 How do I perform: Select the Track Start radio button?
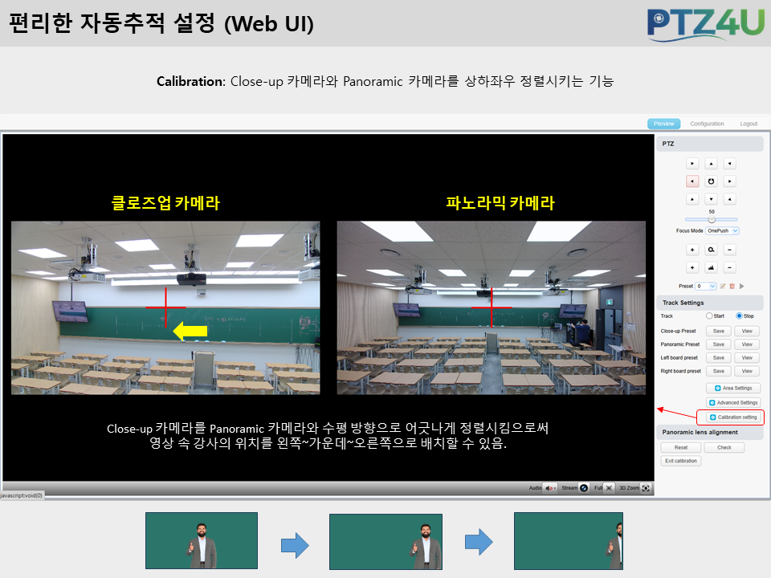(x=709, y=316)
